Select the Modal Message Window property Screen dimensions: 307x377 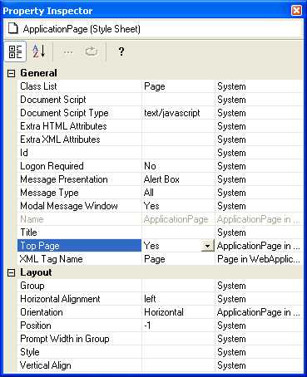[x=80, y=206]
